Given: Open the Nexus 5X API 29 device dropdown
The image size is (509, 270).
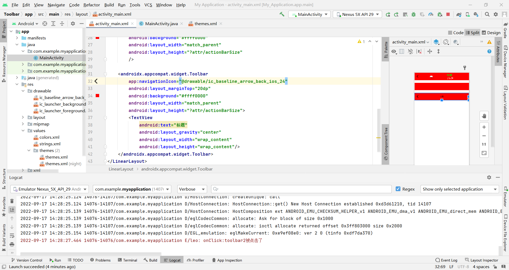Looking at the screenshot, I should [x=357, y=14].
